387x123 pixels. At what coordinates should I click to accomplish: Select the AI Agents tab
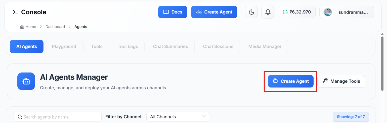(27, 46)
